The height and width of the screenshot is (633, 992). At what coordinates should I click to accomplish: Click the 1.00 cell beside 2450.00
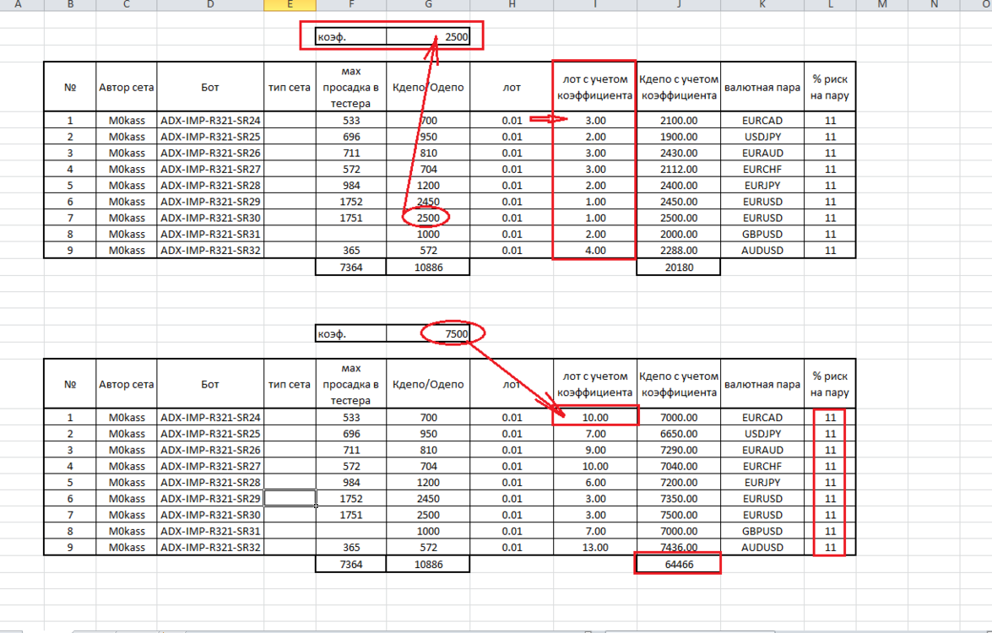(x=594, y=202)
